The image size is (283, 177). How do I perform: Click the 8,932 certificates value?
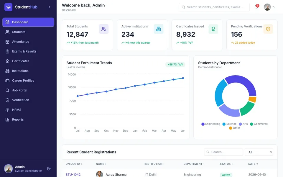pyautogui.click(x=186, y=35)
